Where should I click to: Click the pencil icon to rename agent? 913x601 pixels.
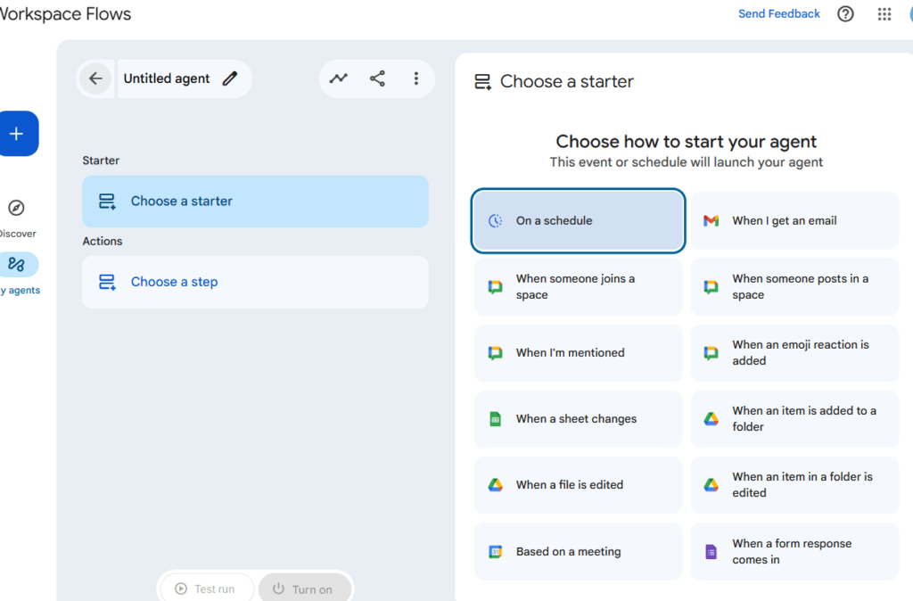(x=230, y=78)
